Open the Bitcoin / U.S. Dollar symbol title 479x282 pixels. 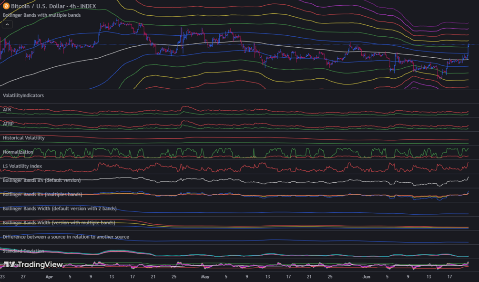point(53,6)
